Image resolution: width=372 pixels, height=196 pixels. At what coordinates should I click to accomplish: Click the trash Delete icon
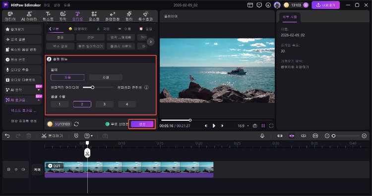[x=29, y=136]
